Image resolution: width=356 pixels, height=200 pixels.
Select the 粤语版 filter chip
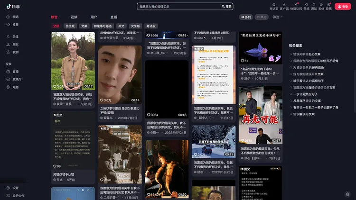click(x=151, y=26)
